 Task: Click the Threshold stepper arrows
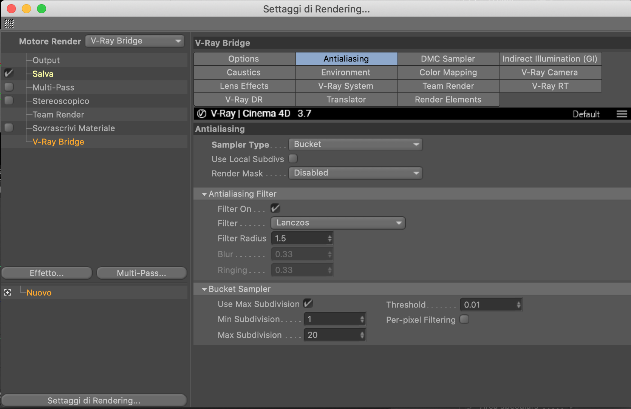tap(519, 305)
